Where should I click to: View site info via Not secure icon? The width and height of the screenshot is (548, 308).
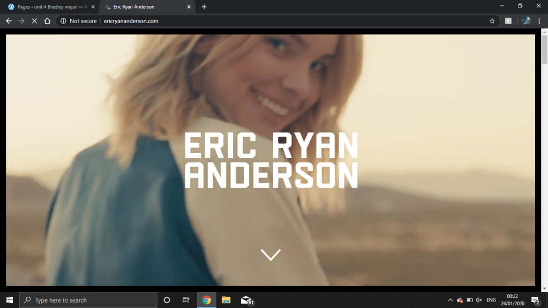[x=63, y=21]
